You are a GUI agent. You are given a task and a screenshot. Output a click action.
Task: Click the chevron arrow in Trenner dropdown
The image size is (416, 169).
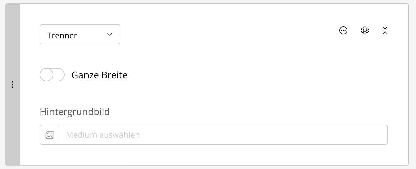pos(109,34)
